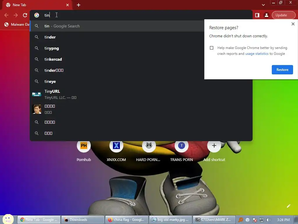The image size is (298, 224).
Task: Open the 7-Zip C:\Users taskbar item
Action: [214, 220]
